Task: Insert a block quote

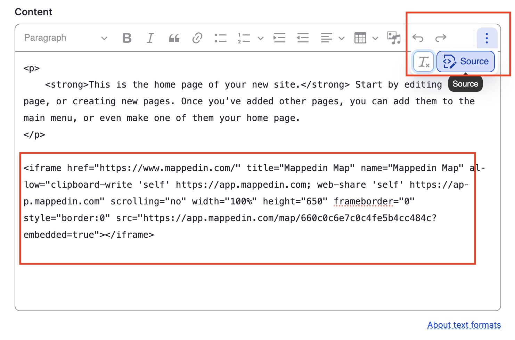Action: [174, 38]
